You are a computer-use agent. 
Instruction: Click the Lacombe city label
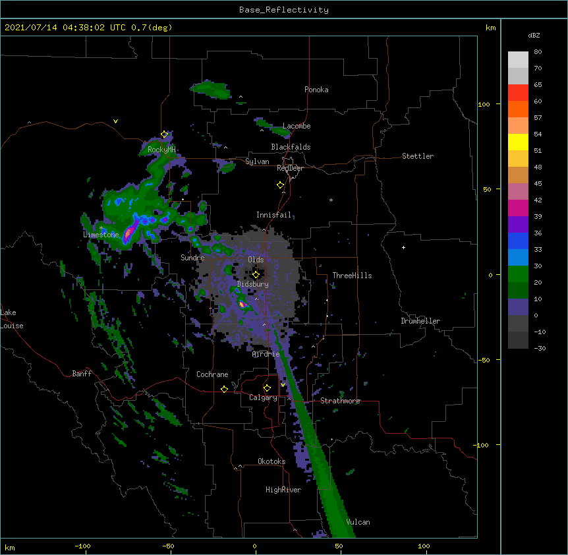pos(297,126)
